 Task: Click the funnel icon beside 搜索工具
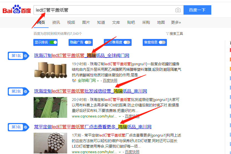pos(167,34)
